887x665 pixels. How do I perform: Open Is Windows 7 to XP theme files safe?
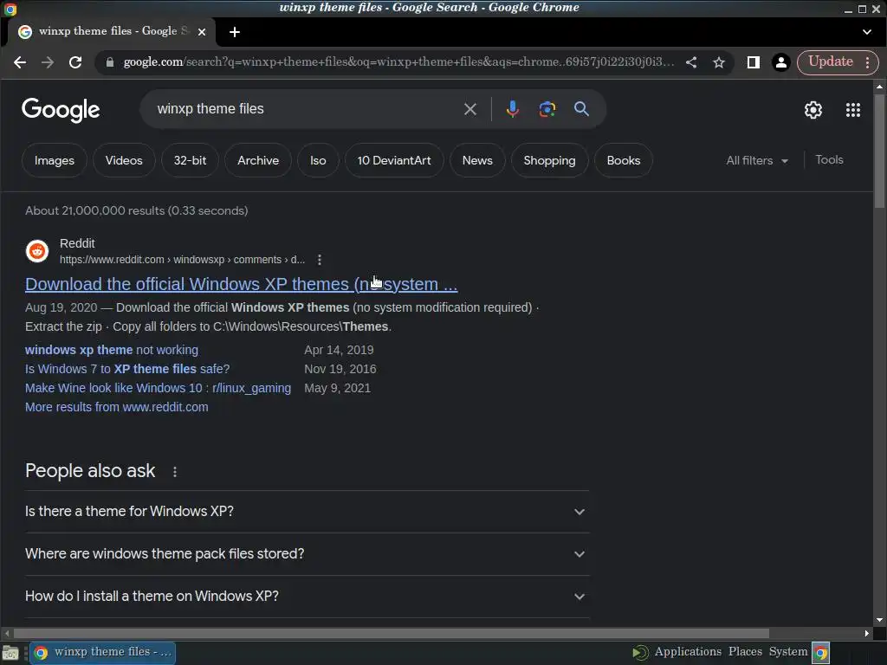pos(127,369)
